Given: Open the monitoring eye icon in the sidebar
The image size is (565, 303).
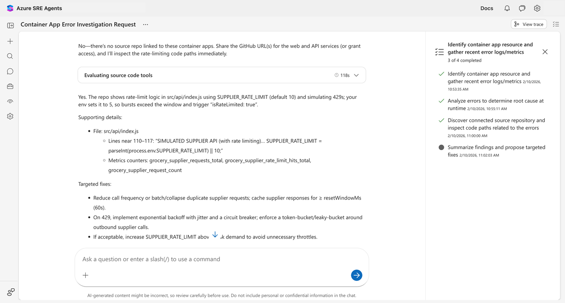Looking at the screenshot, I should coord(10,101).
